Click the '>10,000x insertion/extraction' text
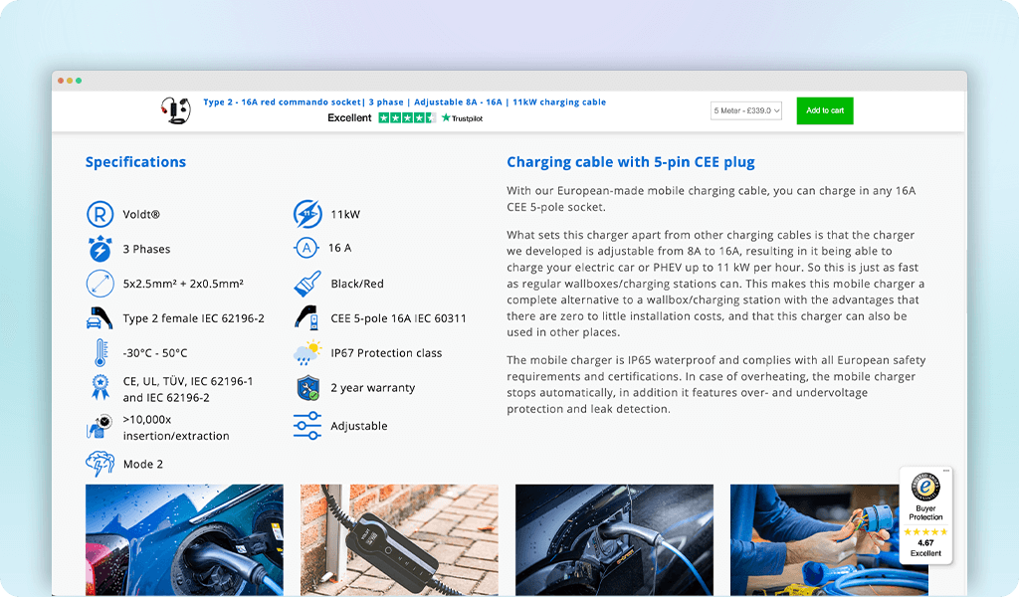Image resolution: width=1019 pixels, height=597 pixels. (x=176, y=428)
